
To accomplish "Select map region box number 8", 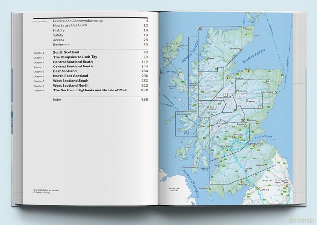I will coord(200,74).
